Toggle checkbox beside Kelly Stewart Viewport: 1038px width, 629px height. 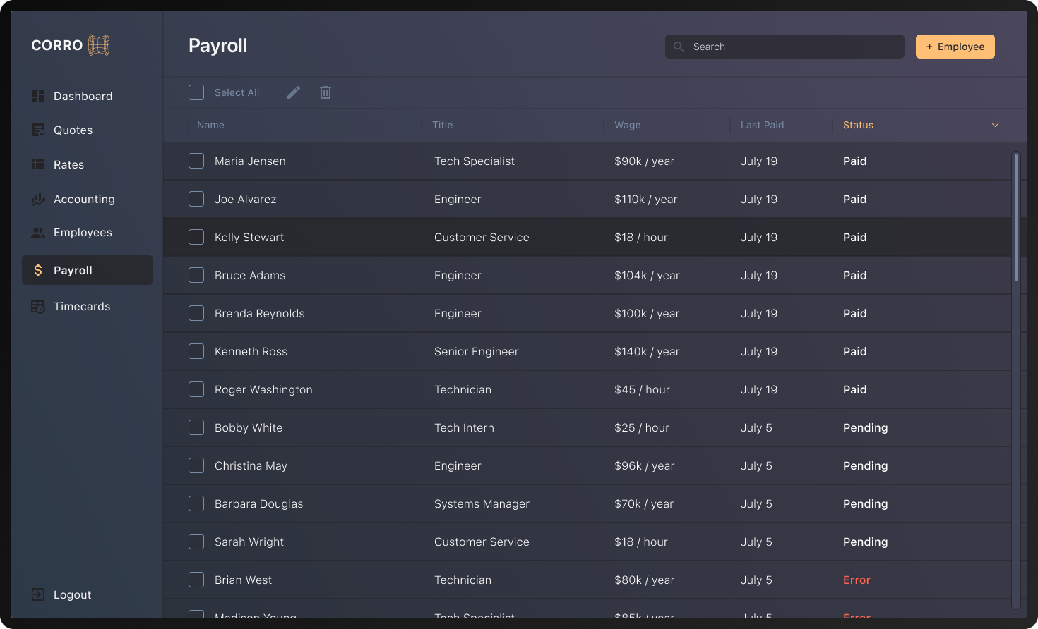196,237
